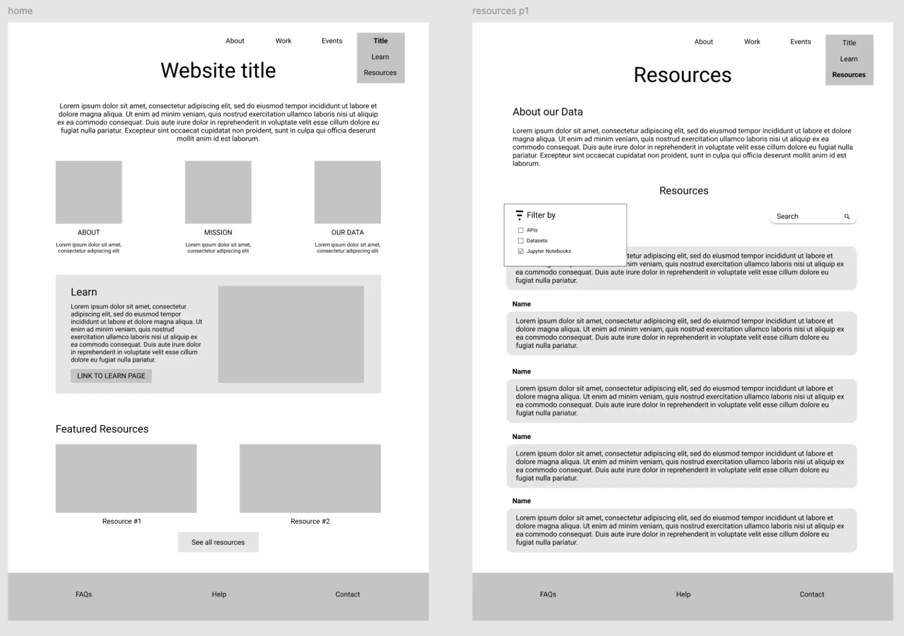Click the See all resources button
This screenshot has height=636, width=904.
218,542
